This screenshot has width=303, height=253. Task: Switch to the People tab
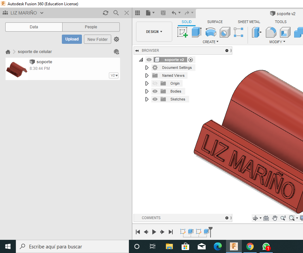[91, 27]
